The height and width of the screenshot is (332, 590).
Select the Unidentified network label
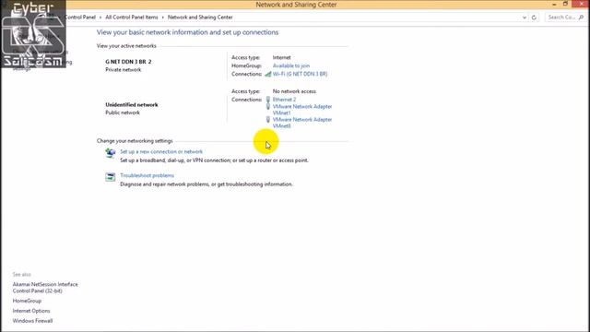pos(132,104)
